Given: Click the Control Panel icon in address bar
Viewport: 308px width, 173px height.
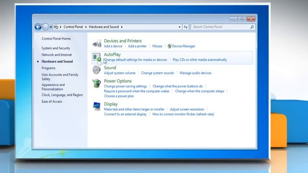Looking at the screenshot, I should [56, 27].
